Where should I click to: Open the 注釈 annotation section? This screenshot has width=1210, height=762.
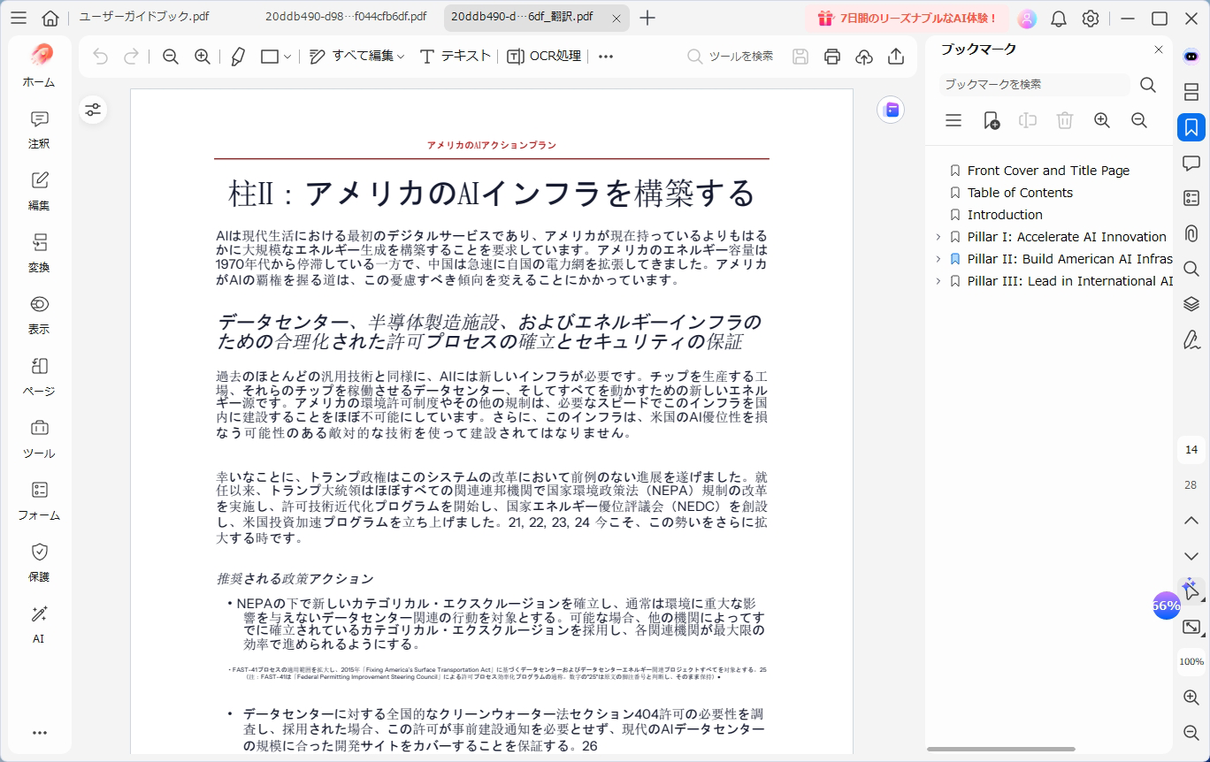point(39,130)
